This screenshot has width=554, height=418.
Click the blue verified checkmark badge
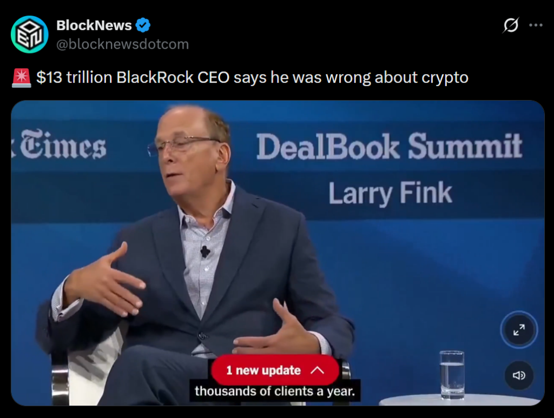pyautogui.click(x=143, y=25)
